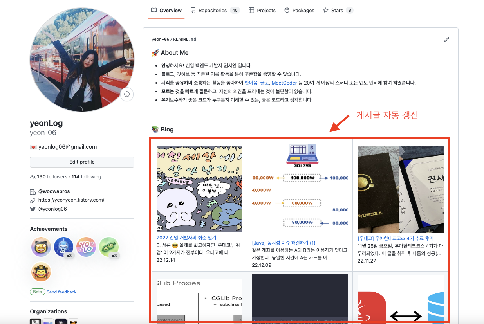Click the smiley set-status icon on avatar
The width and height of the screenshot is (484, 324).
[x=127, y=94]
